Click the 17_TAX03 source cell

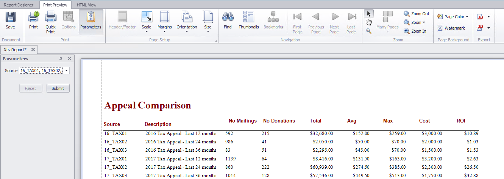[x=115, y=176]
